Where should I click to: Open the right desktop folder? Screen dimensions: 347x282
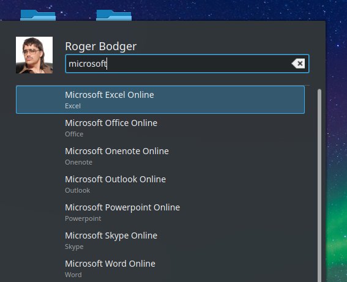(114, 15)
